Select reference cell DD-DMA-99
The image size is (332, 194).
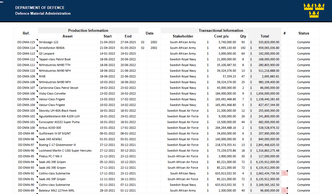(x=26, y=133)
